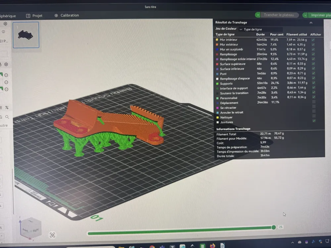The image size is (331, 248).
Task: Open the Trancher le plateau dropdown arrow
Action: point(258,15)
